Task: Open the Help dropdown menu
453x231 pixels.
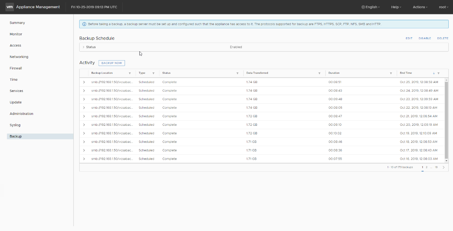Action: [x=396, y=7]
